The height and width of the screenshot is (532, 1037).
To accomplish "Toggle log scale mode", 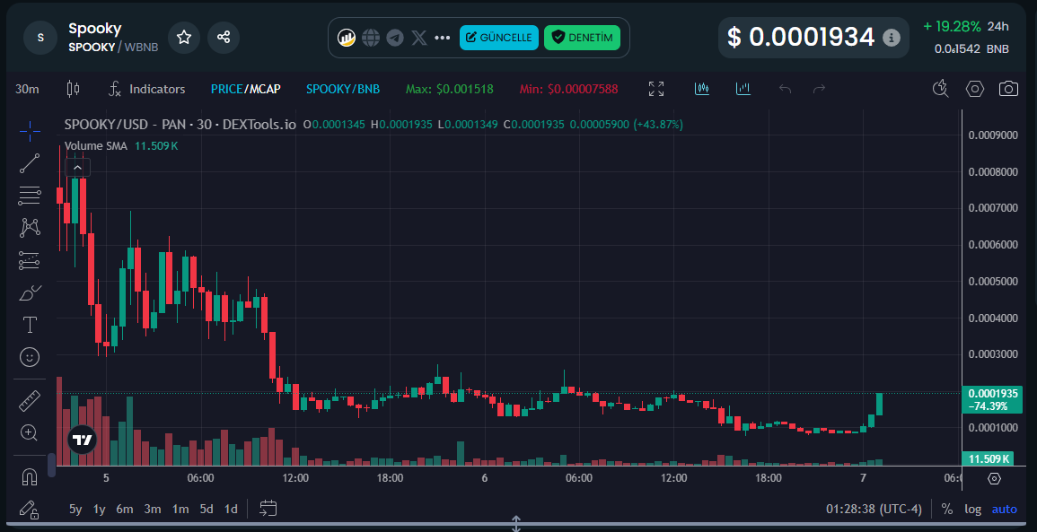I will point(973,509).
